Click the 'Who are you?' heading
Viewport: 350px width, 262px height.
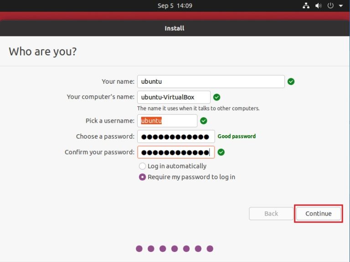(x=43, y=51)
